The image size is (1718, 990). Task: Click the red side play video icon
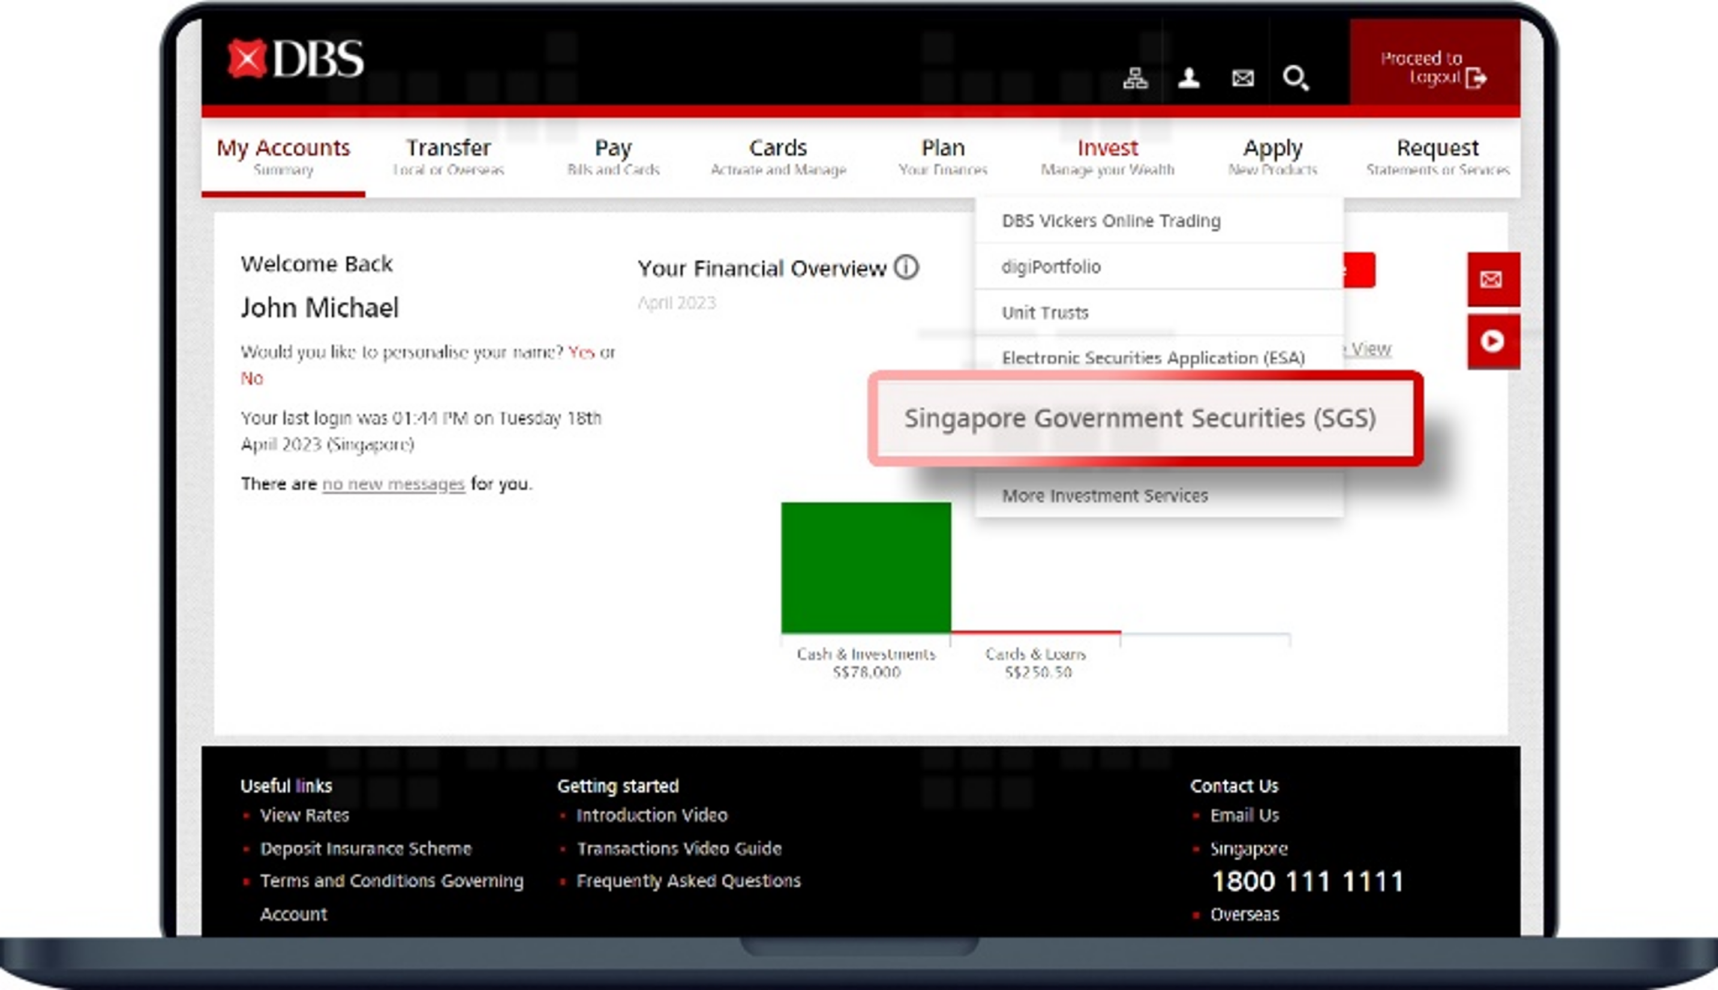pos(1493,341)
